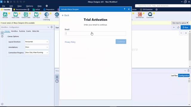Select the Text Input tool icon
The width and height of the screenshot is (191, 107).
[x=36, y=15]
